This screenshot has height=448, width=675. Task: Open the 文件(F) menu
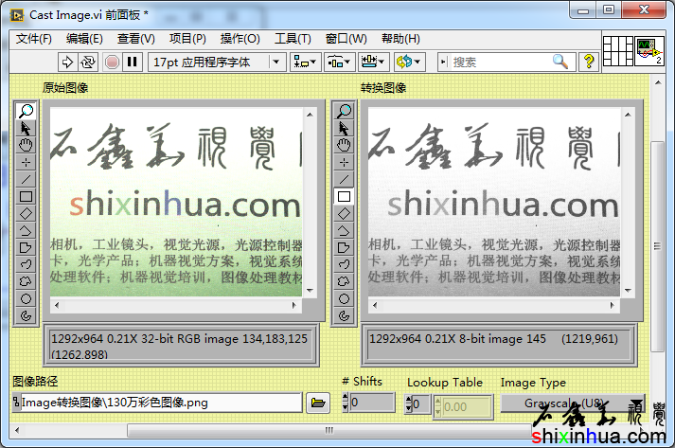click(x=34, y=39)
